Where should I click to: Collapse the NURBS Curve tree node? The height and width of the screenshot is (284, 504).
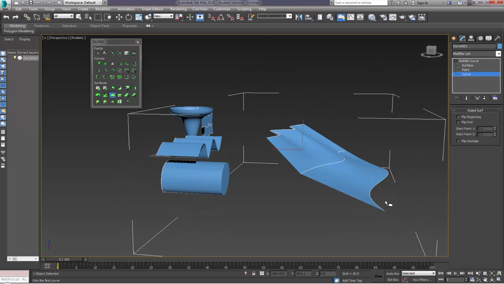[455, 61]
